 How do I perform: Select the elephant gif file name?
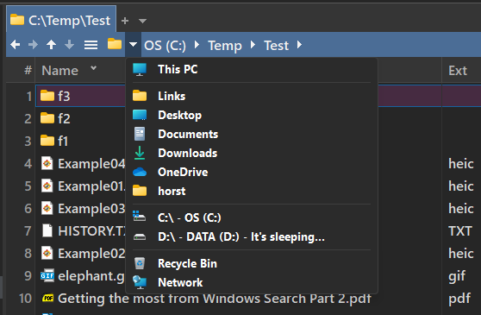[91, 276]
